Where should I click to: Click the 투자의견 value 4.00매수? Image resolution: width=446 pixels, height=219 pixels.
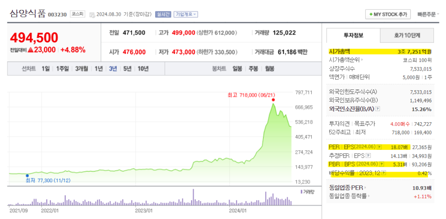pyautogui.click(x=400, y=124)
